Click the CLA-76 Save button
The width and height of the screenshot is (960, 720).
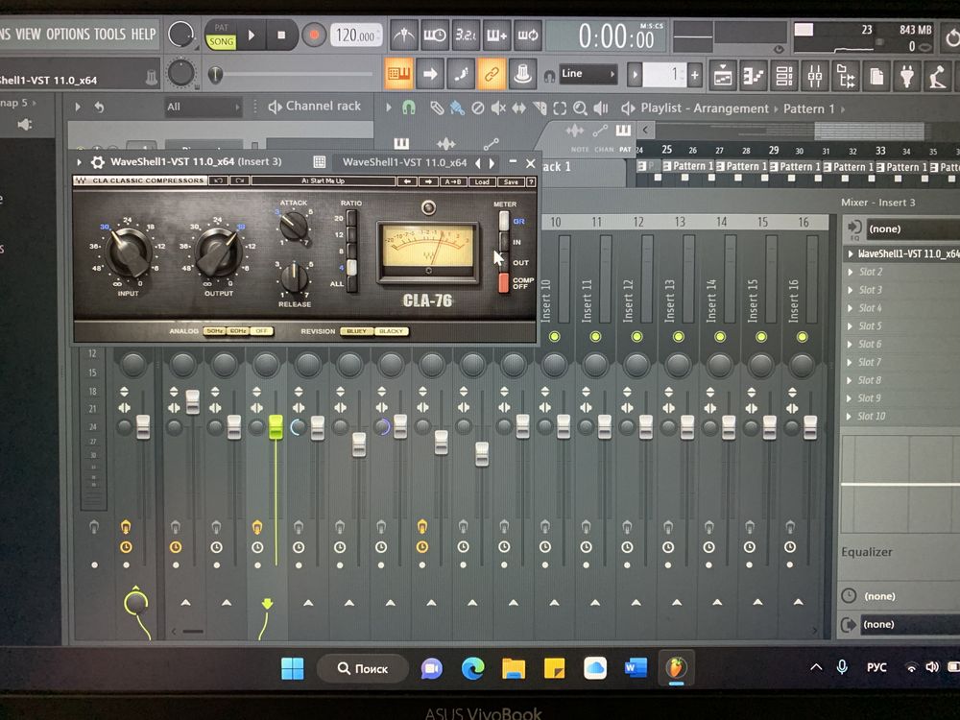511,181
